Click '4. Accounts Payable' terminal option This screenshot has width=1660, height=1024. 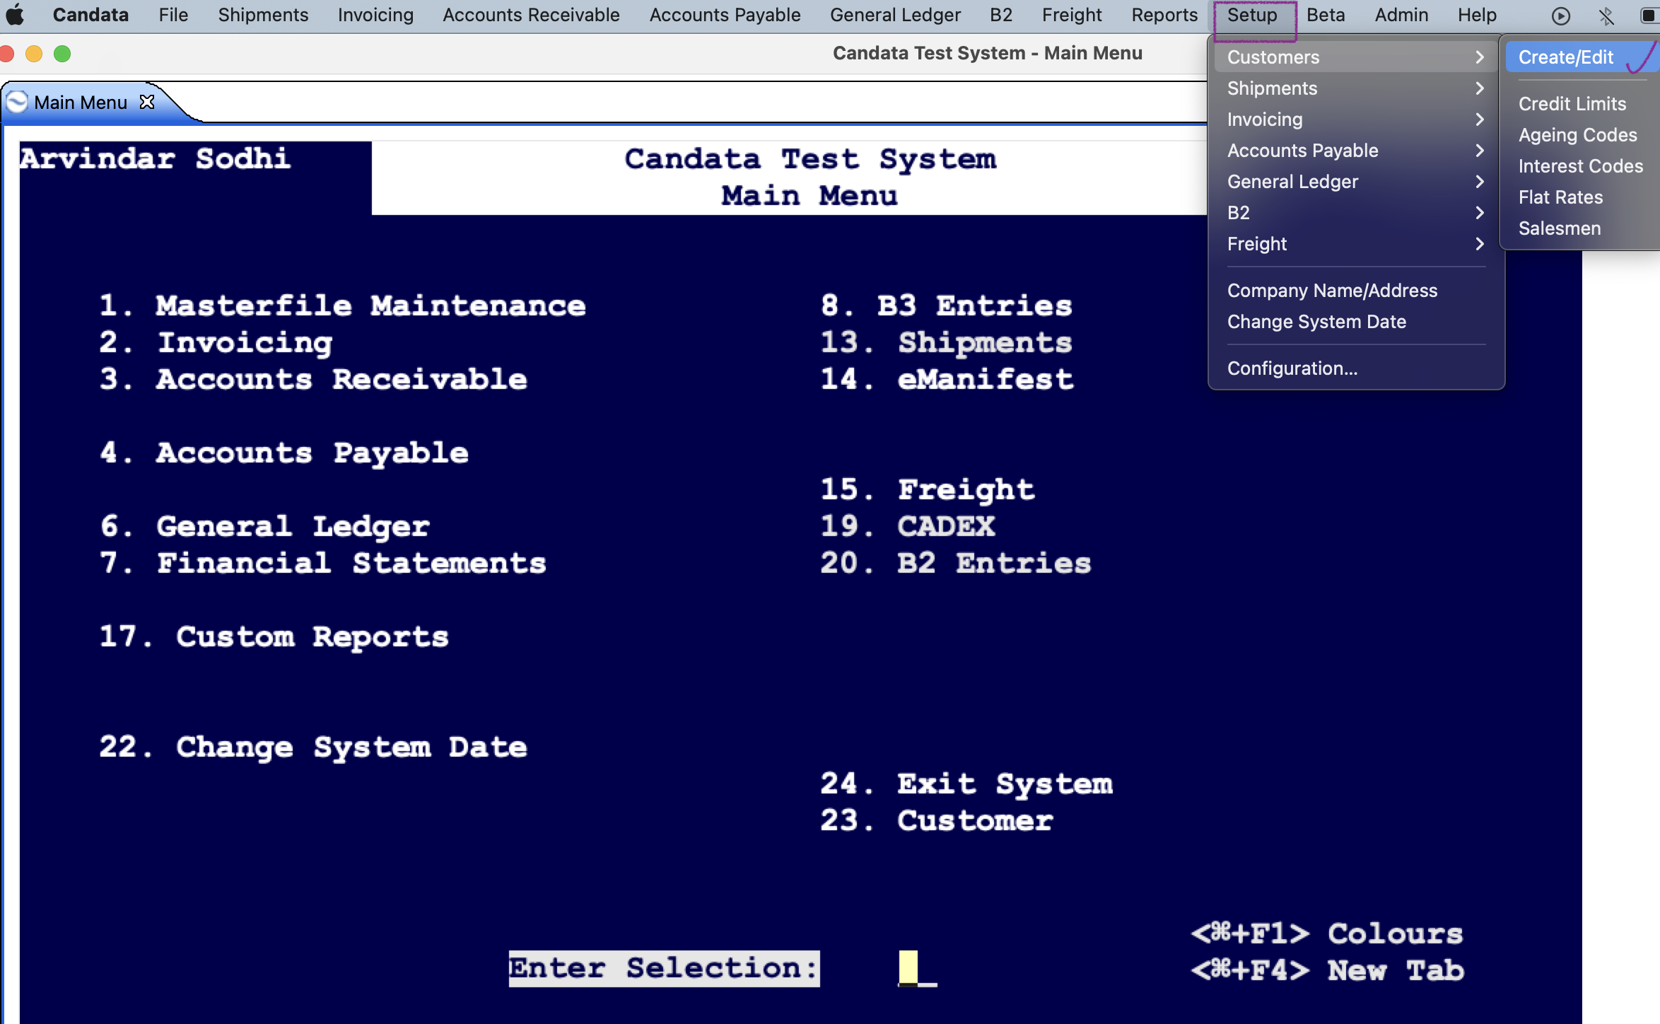click(284, 453)
